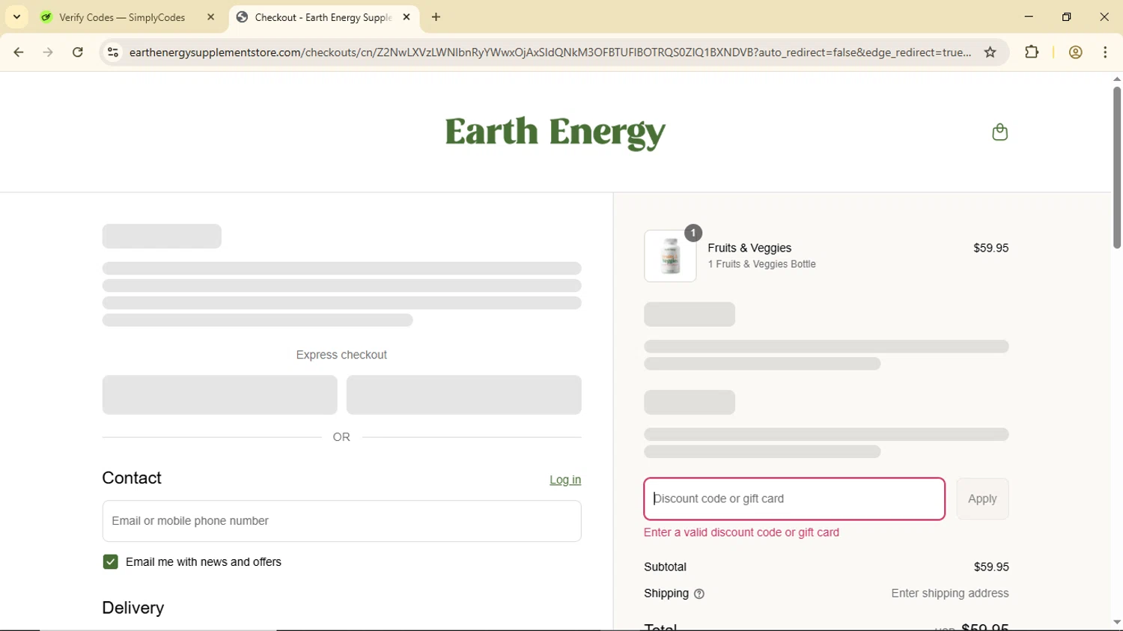Close the Verify Codes SimplyCodes tab
1123x631 pixels.
211,17
